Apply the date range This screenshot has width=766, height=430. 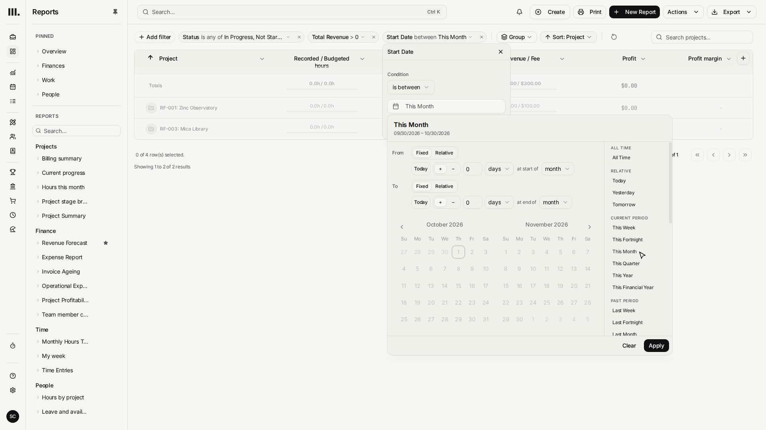[656, 346]
